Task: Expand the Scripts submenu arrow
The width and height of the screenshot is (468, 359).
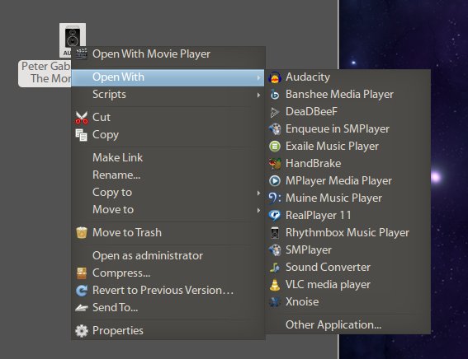Action: [x=258, y=95]
